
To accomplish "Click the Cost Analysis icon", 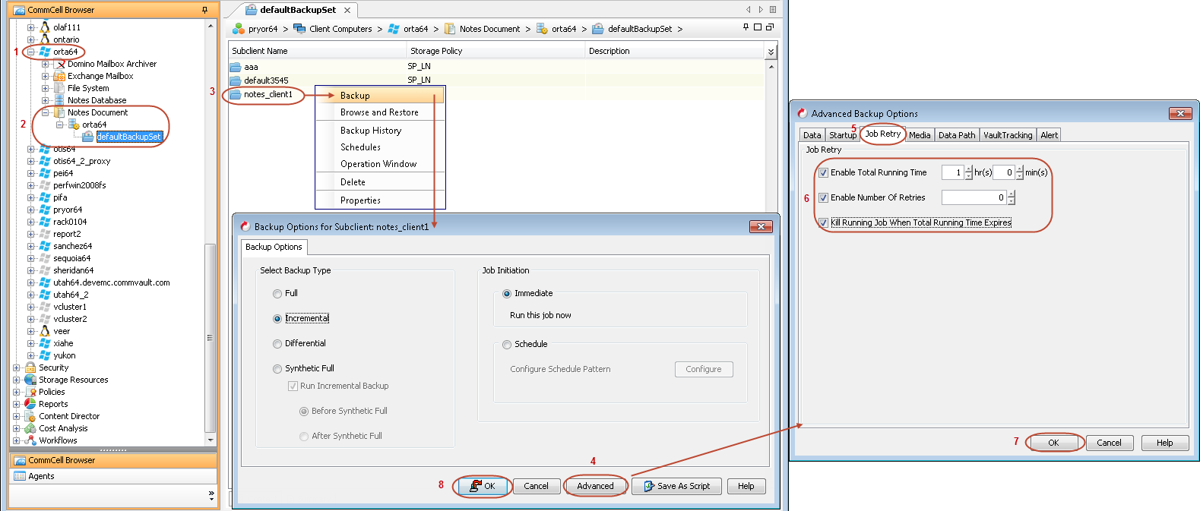I will pos(30,428).
